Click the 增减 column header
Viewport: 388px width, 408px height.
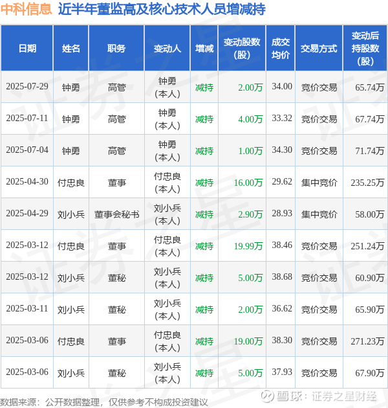point(204,49)
